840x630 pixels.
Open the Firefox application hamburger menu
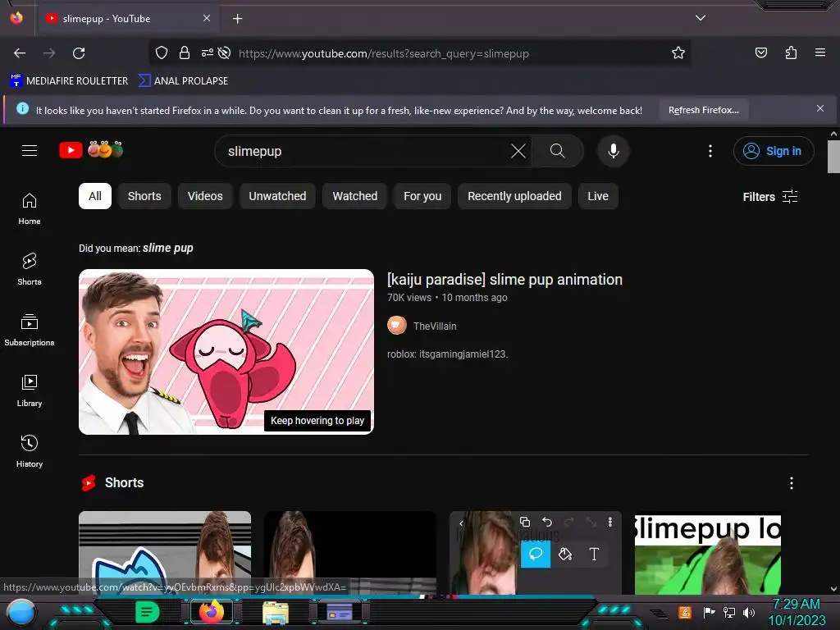[820, 52]
